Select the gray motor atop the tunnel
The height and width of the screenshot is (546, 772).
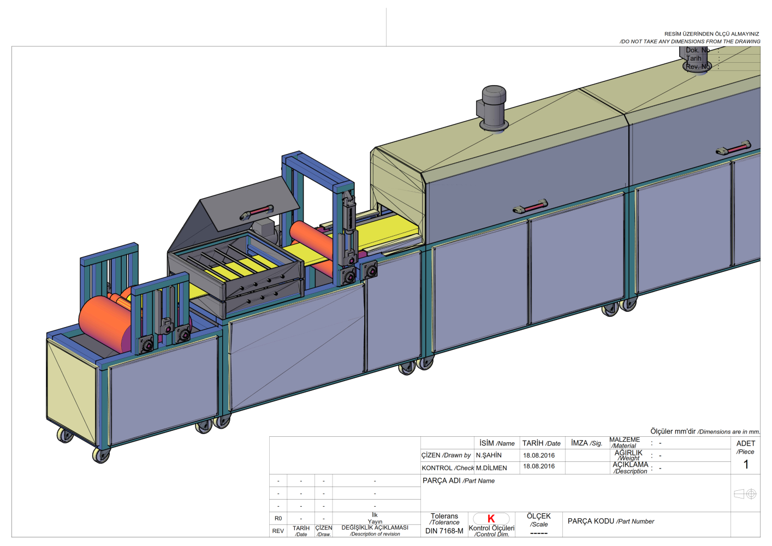click(x=493, y=107)
